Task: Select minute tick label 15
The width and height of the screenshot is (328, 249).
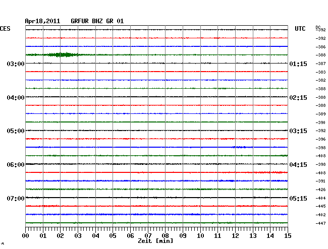Action: click(x=288, y=236)
